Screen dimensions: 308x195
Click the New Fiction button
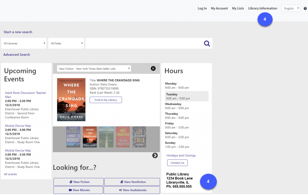pyautogui.click(x=79, y=182)
